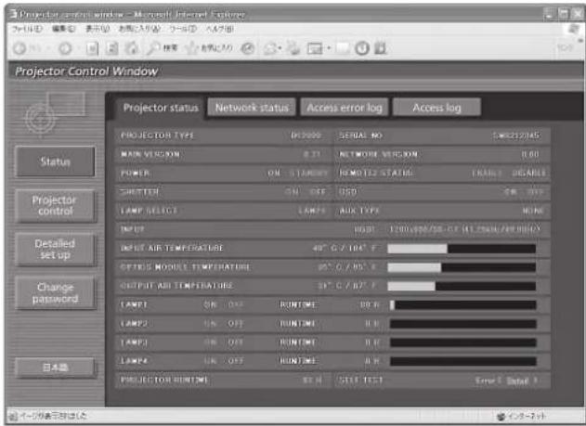Click the page icon in status bar
Image resolution: width=586 pixels, height=426 pixels.
pos(13,416)
